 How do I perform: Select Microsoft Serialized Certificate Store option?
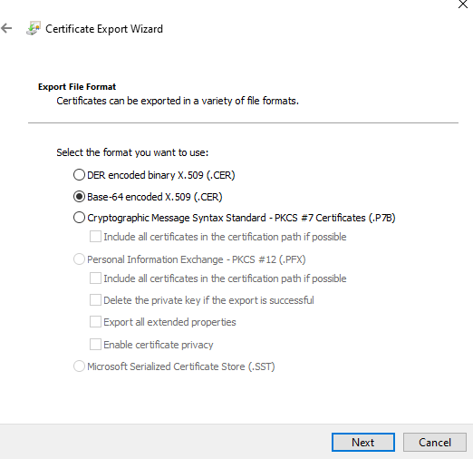[79, 366]
